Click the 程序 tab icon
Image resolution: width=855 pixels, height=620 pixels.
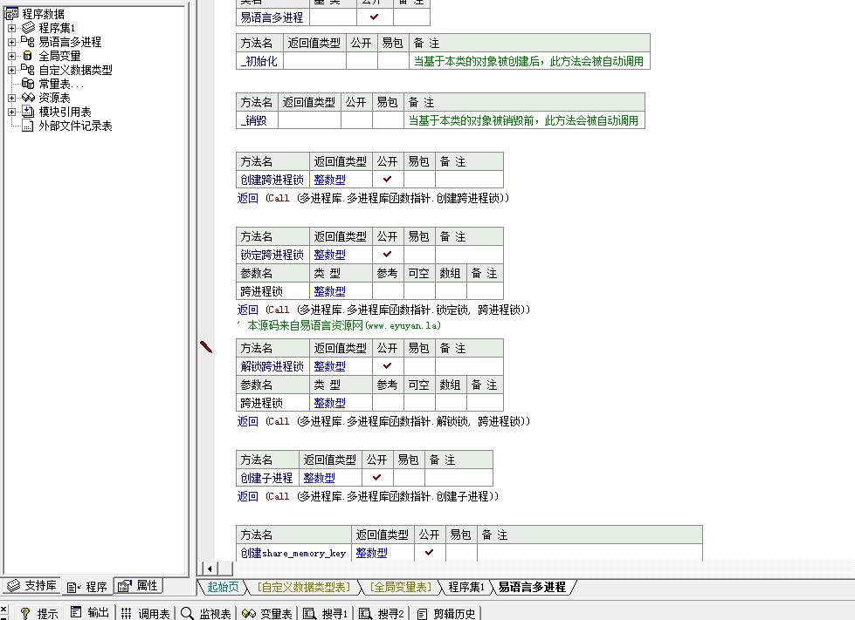click(74, 587)
